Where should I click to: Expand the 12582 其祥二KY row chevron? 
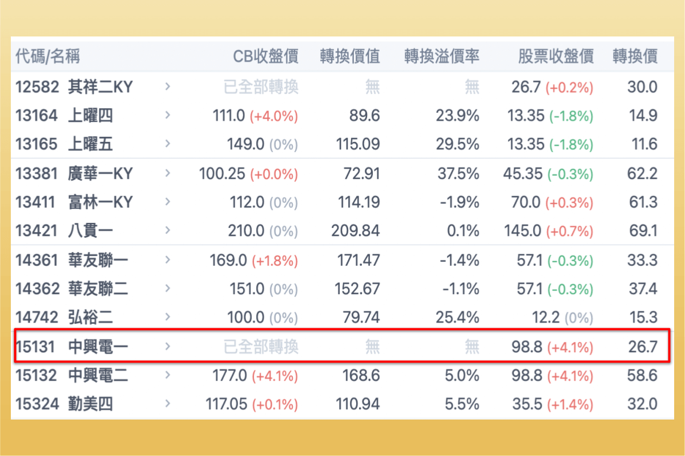pos(167,87)
